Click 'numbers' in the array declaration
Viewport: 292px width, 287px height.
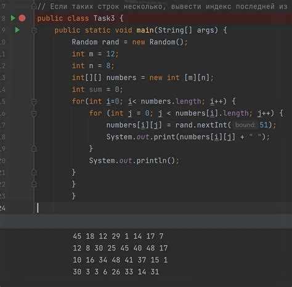click(x=121, y=78)
